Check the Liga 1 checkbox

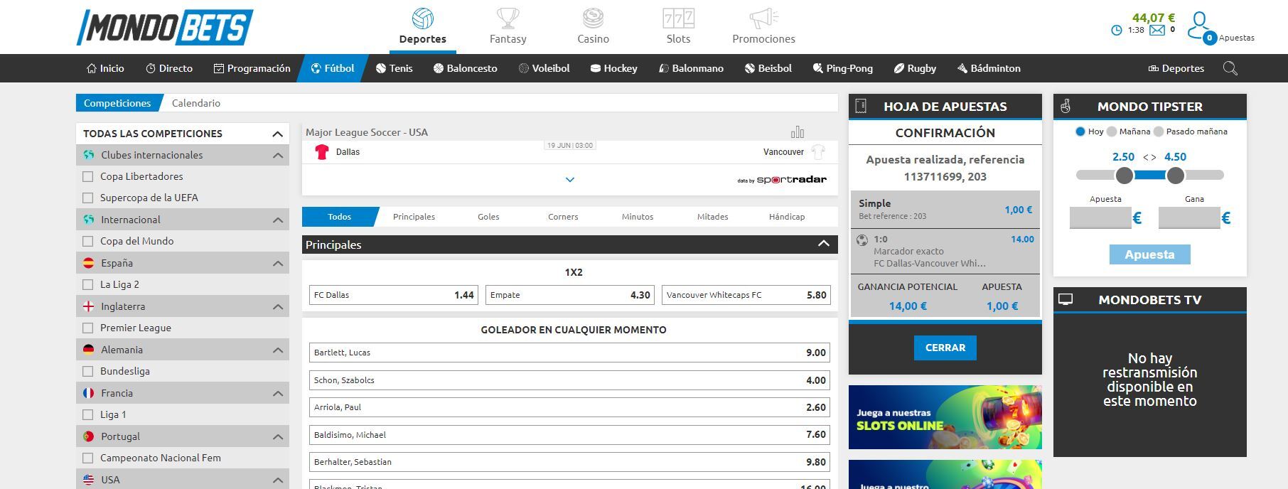(88, 414)
